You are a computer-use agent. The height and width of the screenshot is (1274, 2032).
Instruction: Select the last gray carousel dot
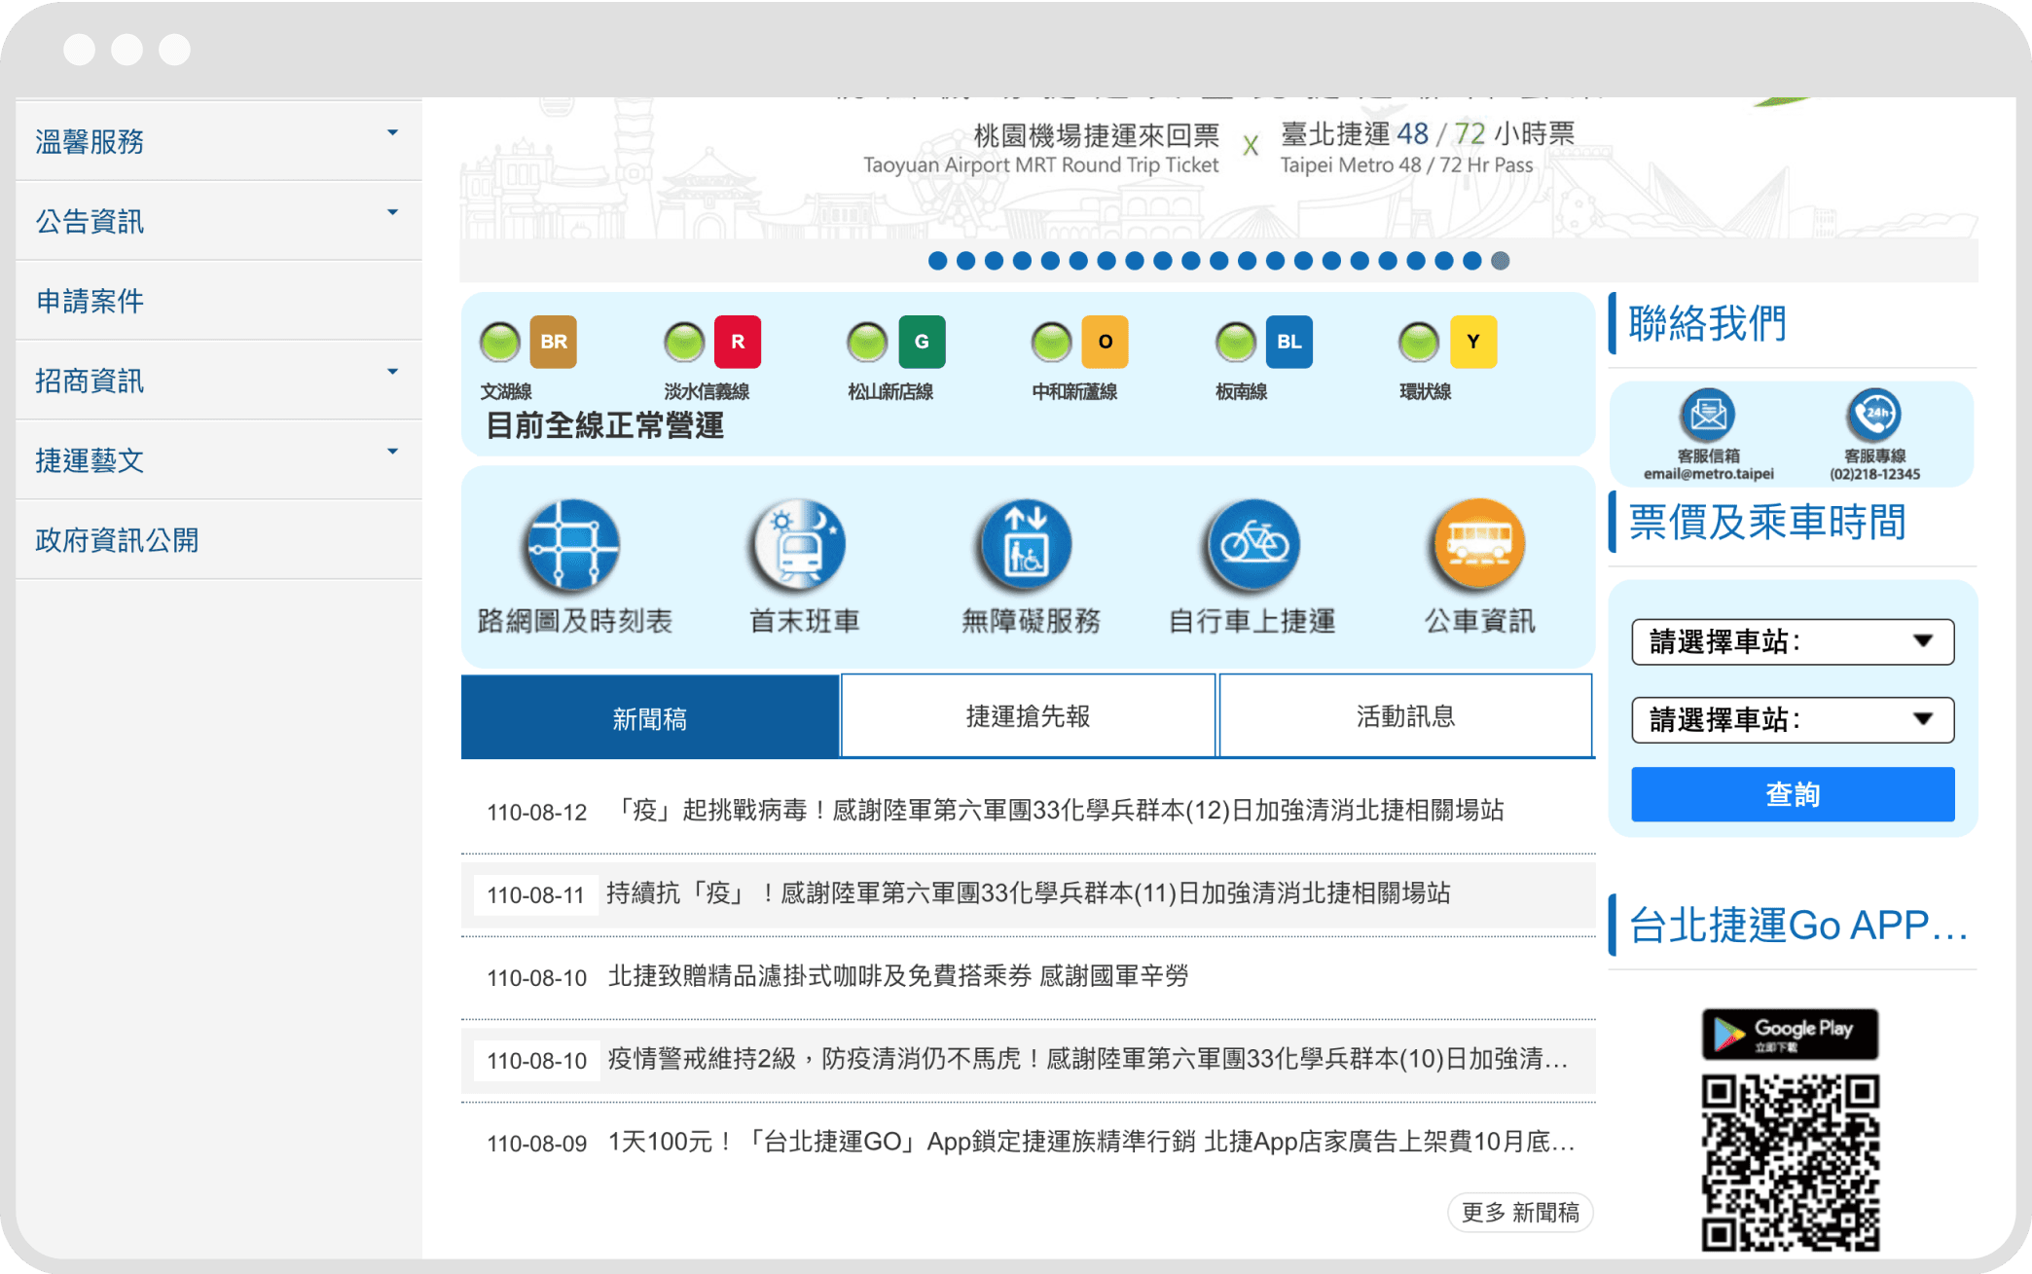click(1501, 261)
